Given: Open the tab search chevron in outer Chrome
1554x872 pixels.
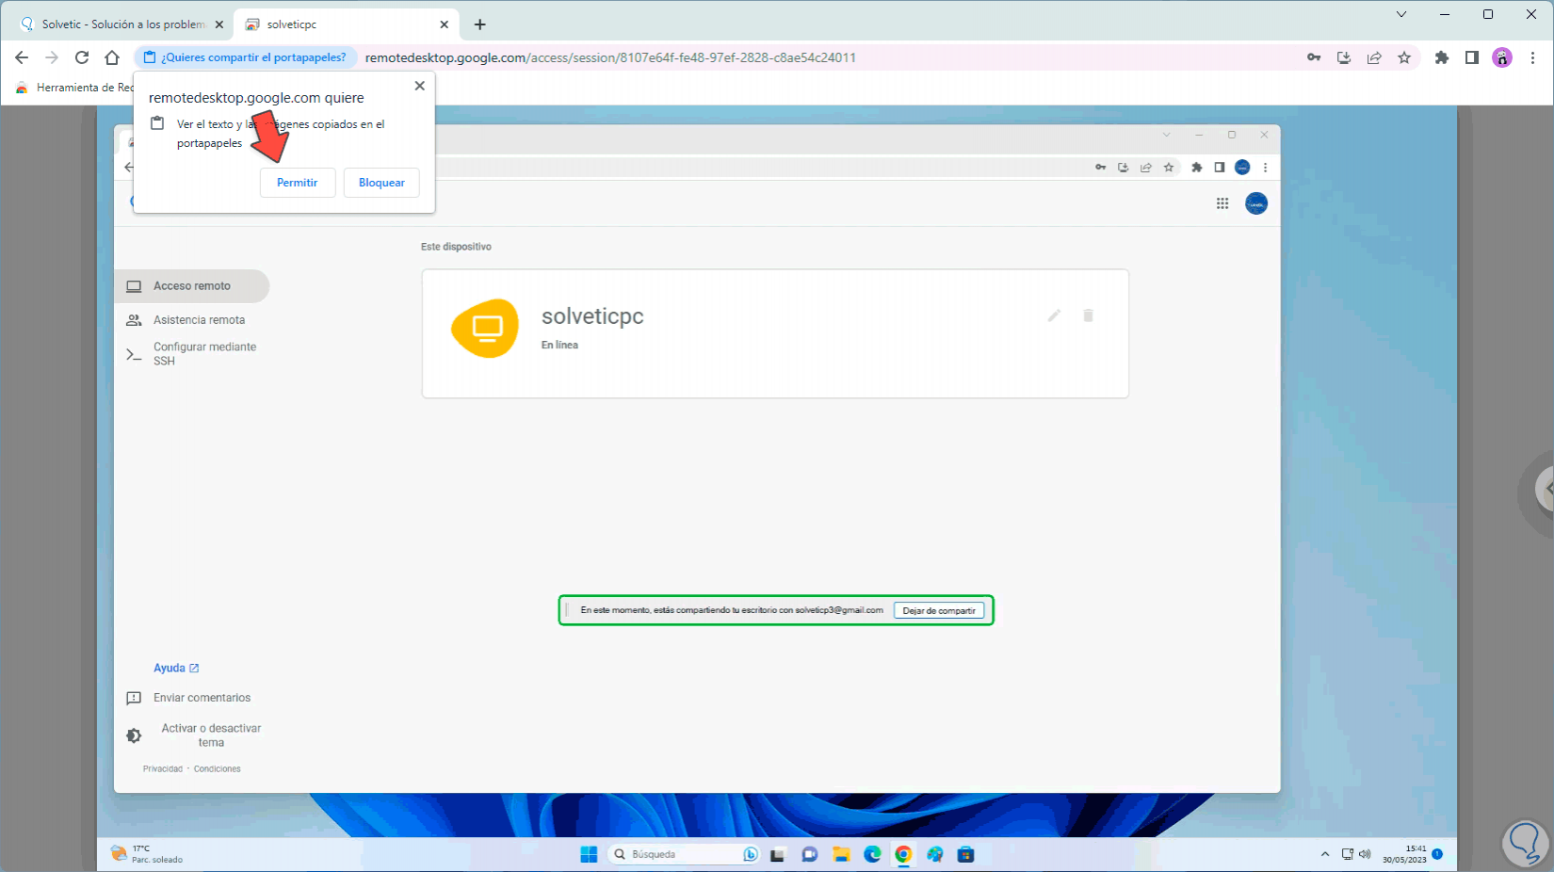Looking at the screenshot, I should tap(1401, 14).
